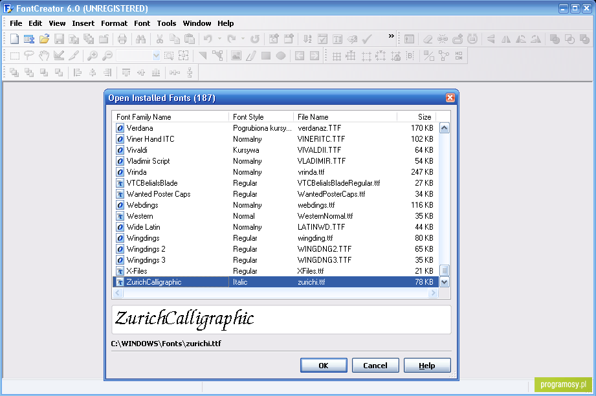Open the Tools menu
596x396 pixels.
166,23
